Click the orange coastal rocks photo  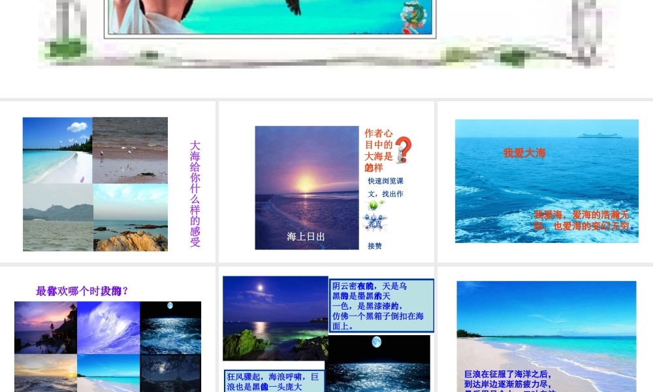(131, 217)
